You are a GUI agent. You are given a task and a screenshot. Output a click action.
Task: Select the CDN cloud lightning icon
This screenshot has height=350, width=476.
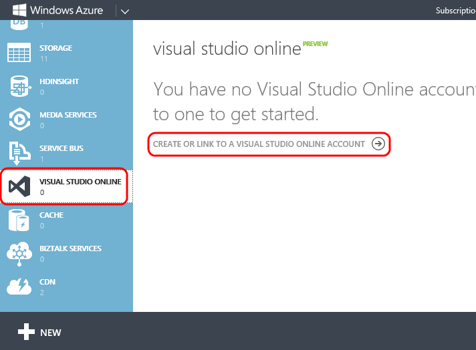tap(19, 287)
